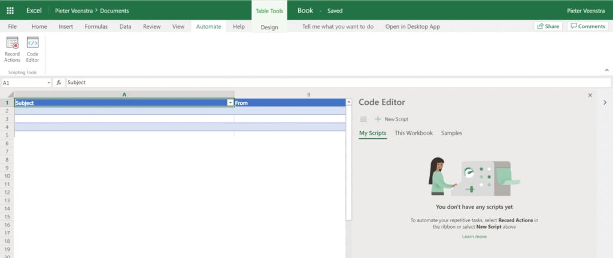Switch to the Review ribbon tab
Image resolution: width=613 pixels, height=258 pixels.
tap(151, 26)
